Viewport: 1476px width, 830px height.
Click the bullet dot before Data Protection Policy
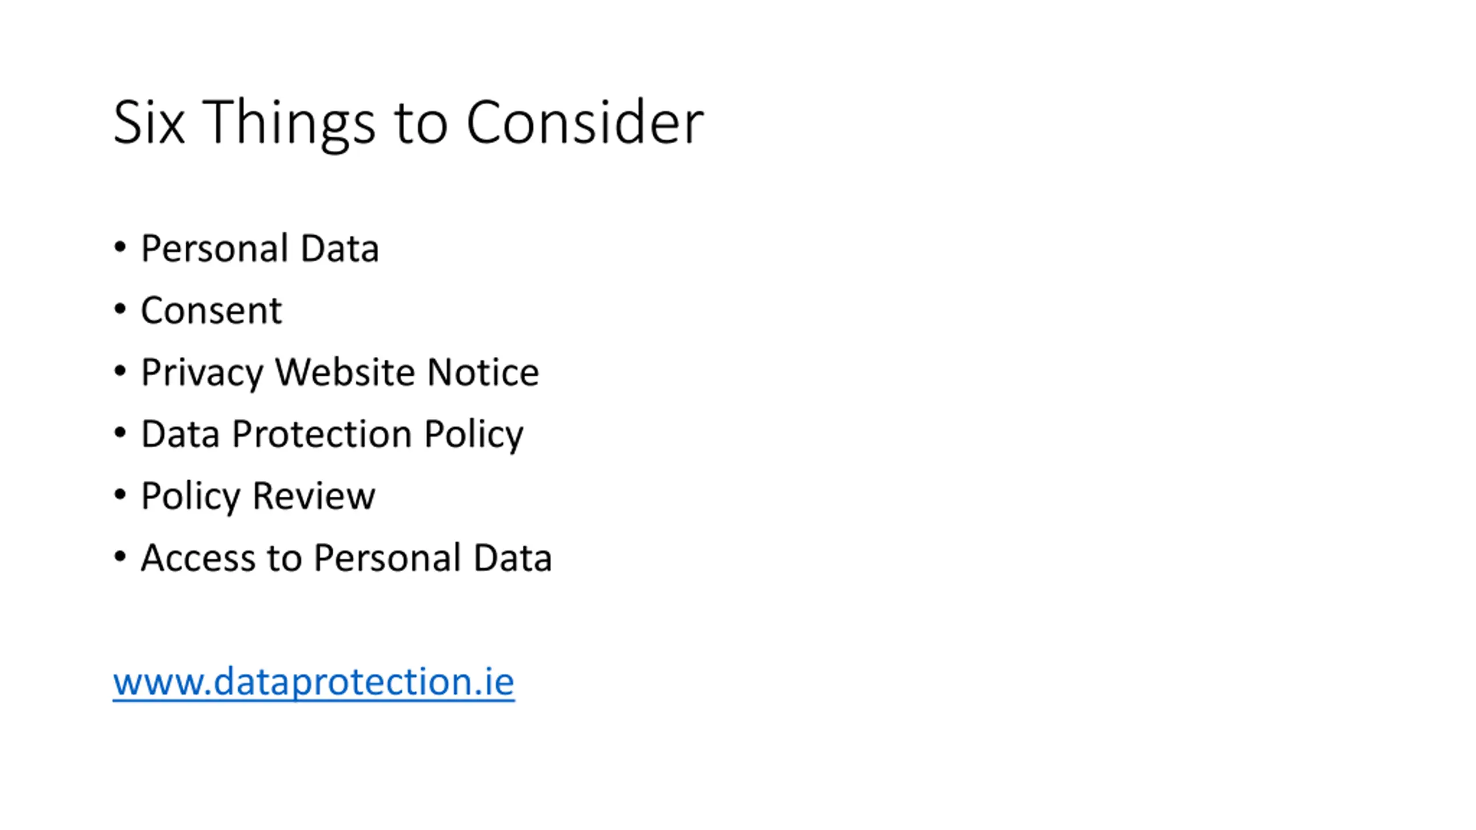point(120,433)
